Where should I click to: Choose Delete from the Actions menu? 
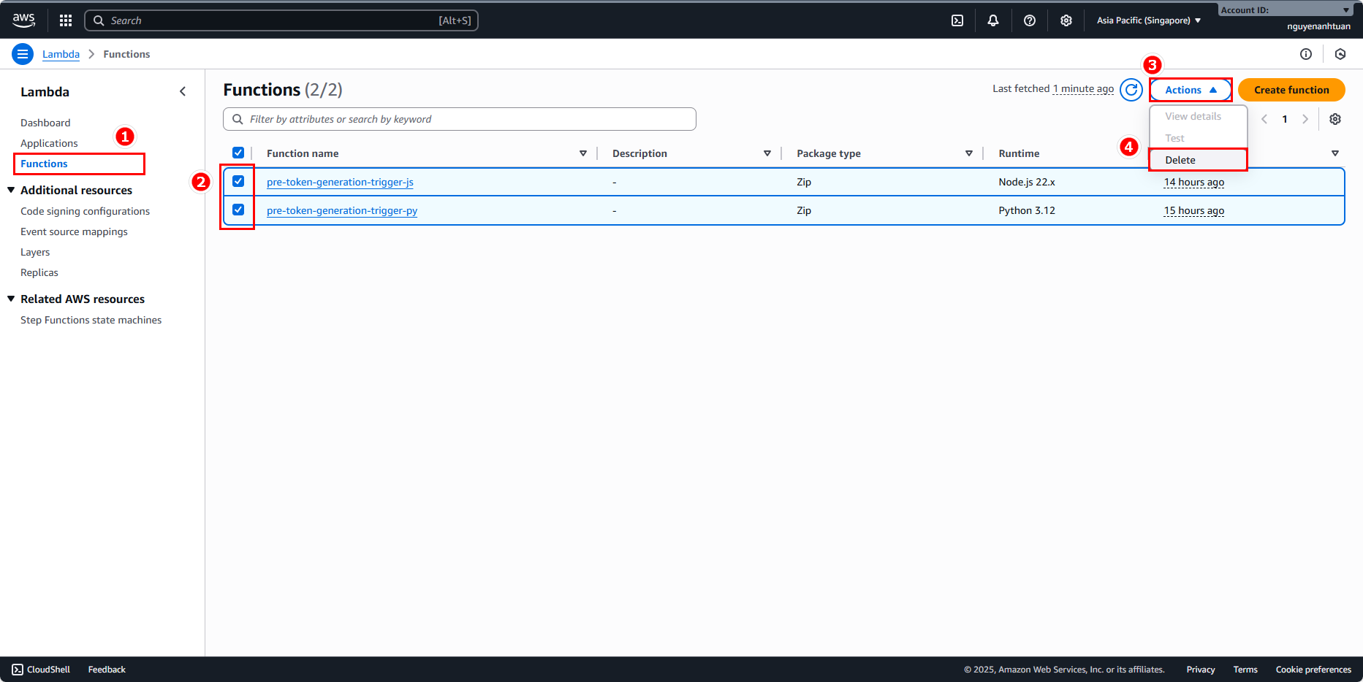pyautogui.click(x=1180, y=160)
